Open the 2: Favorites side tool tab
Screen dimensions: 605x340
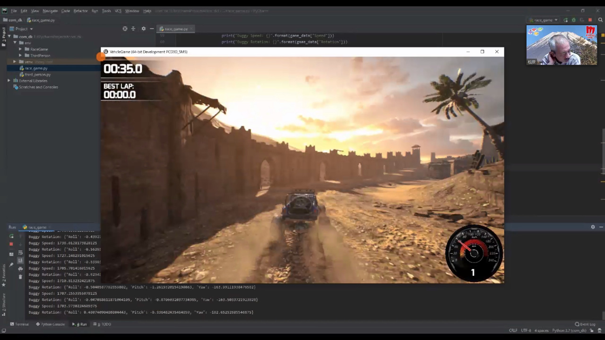[3, 275]
